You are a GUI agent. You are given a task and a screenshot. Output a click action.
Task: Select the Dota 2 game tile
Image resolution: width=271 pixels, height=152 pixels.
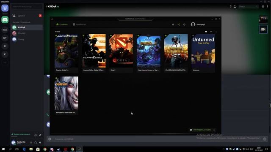(121, 53)
